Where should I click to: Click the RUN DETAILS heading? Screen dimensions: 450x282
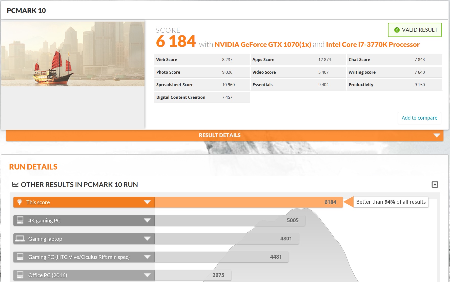(33, 167)
